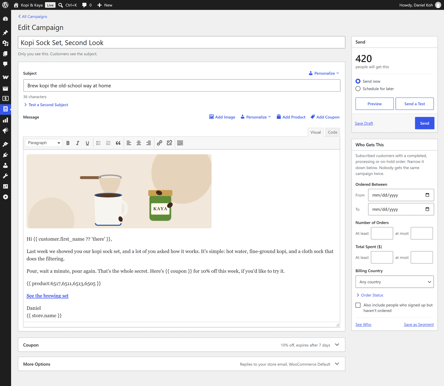The image size is (444, 386).
Task: Check include people who haven't ordered
Action: (x=358, y=305)
